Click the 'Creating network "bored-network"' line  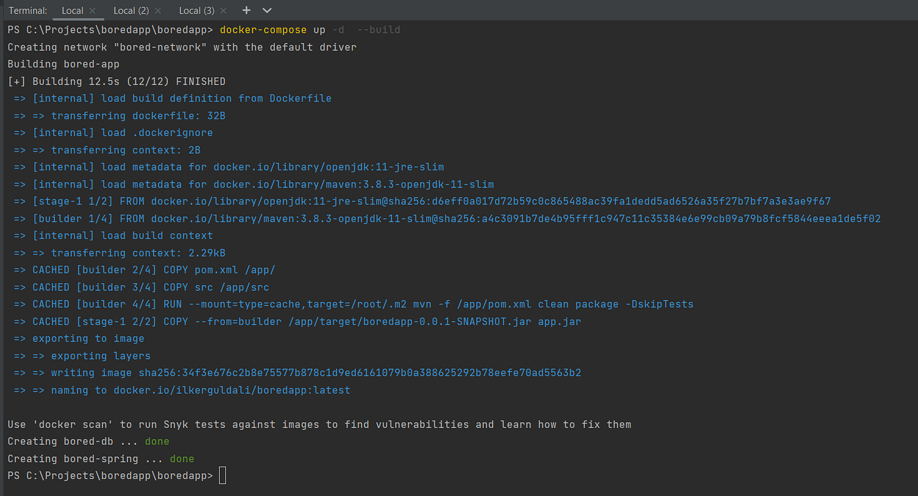tap(182, 47)
